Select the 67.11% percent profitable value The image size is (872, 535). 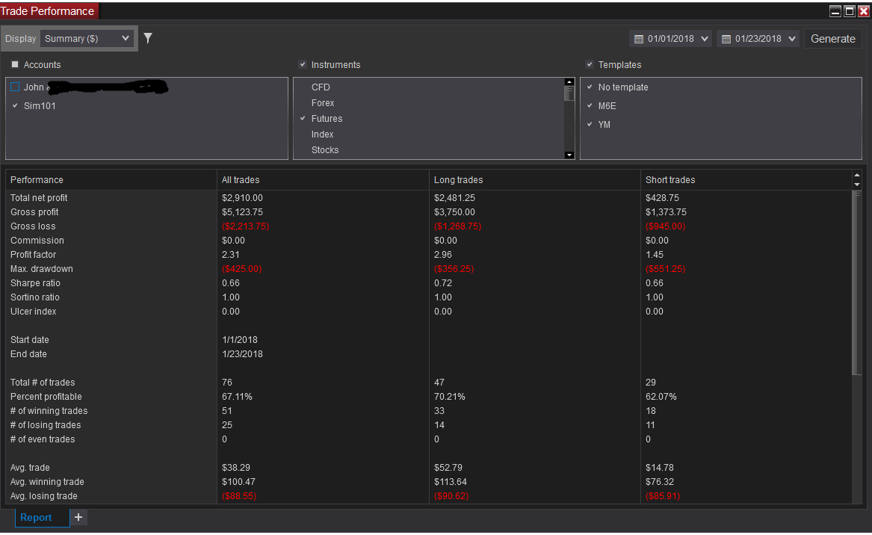(x=237, y=397)
